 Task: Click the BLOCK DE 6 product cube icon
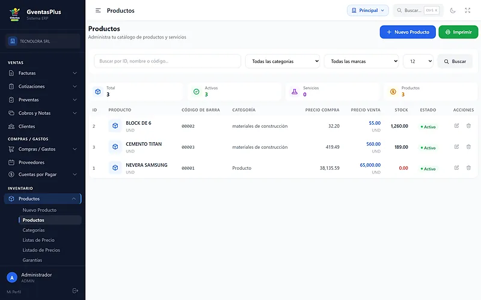click(x=115, y=126)
